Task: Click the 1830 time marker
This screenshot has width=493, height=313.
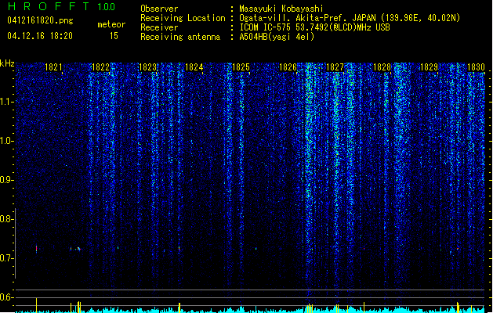Action: coord(476,67)
